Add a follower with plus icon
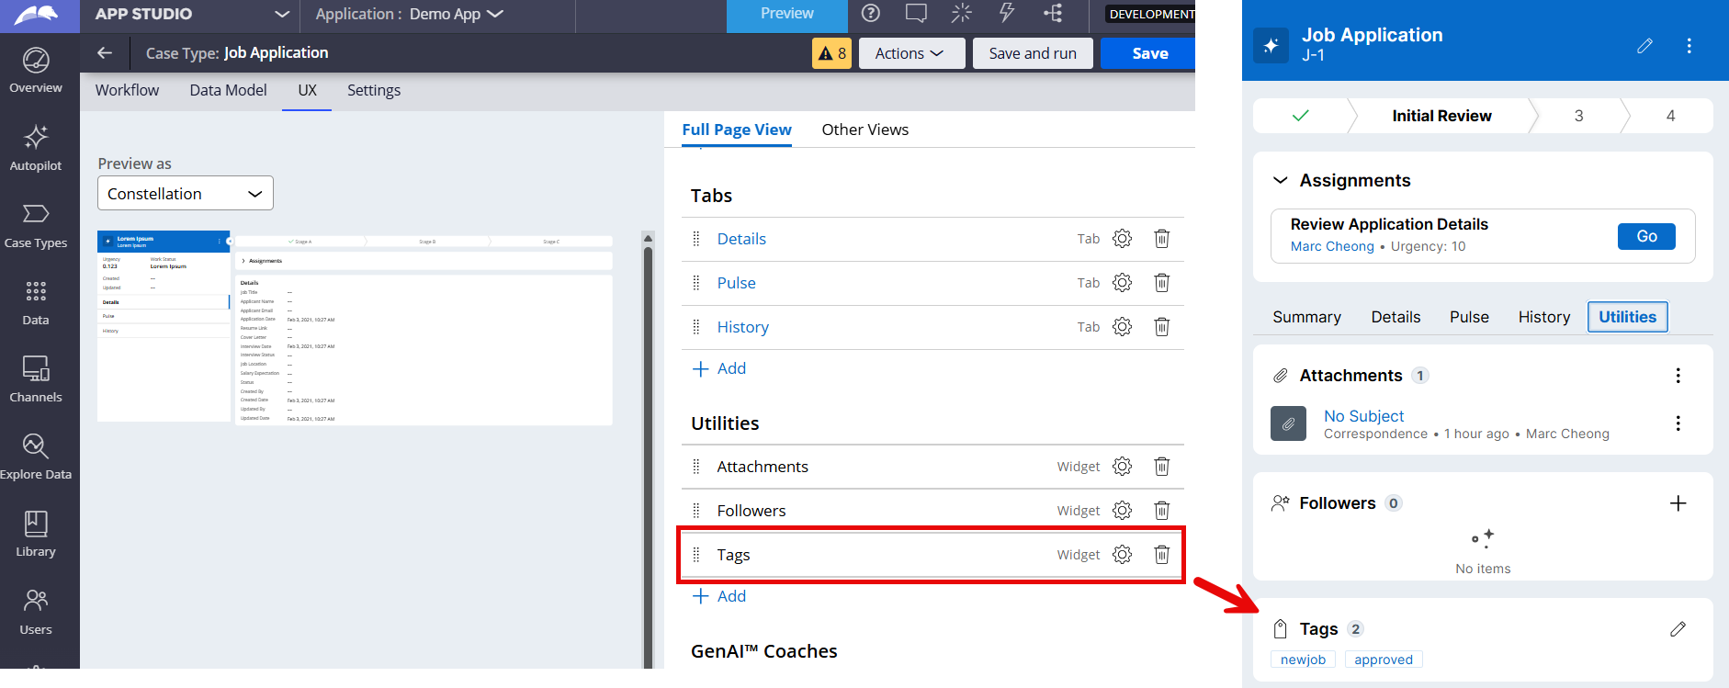Viewport: 1729px width, 688px height. pos(1678,503)
